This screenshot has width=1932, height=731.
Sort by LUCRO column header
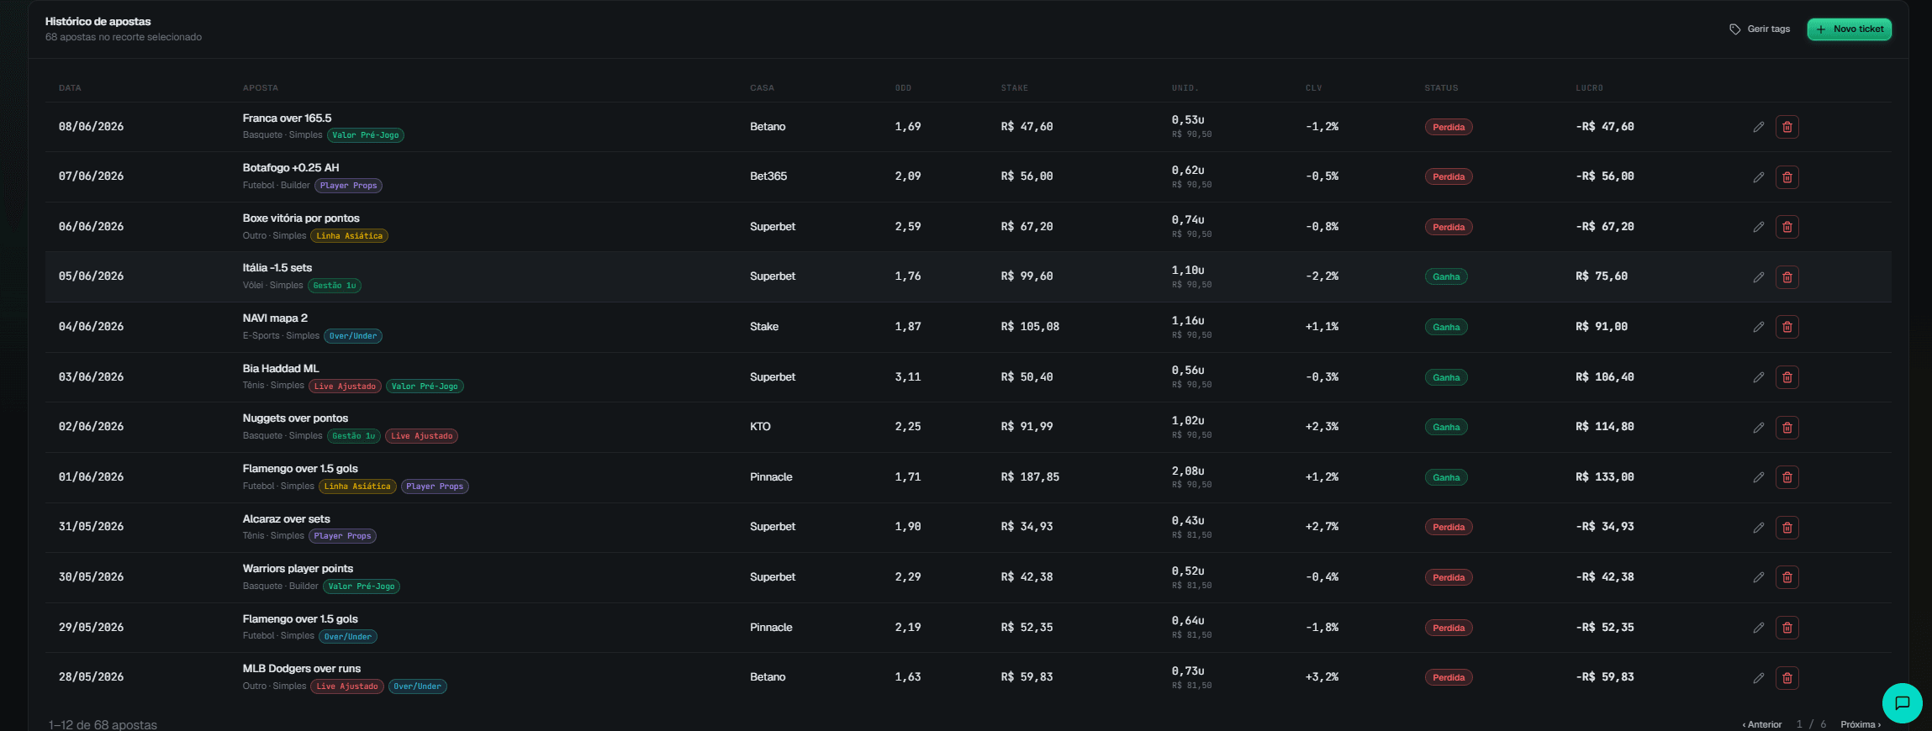click(1589, 88)
